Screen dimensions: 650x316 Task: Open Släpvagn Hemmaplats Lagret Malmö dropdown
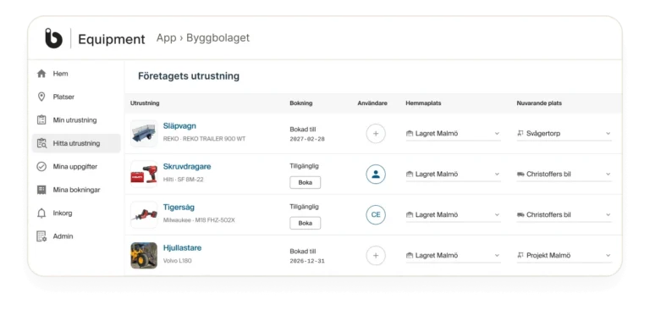pos(453,134)
